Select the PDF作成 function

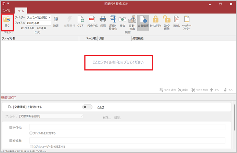(x=92, y=22)
